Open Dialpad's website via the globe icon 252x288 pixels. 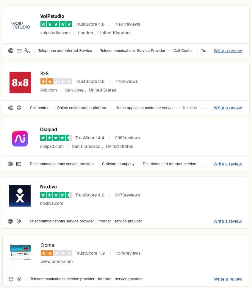[x=11, y=164]
